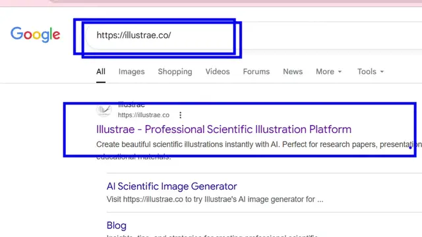The image size is (422, 237).
Task: Switch to the Images tab
Action: point(132,72)
